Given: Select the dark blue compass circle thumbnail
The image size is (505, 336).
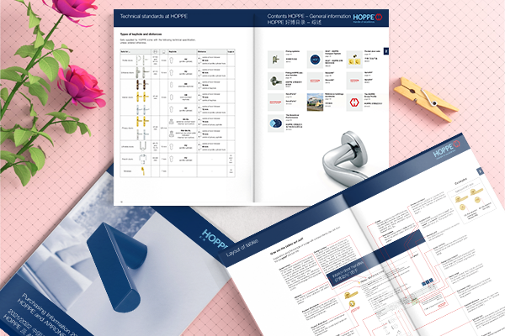Looking at the screenshot, I should coord(315,60).
